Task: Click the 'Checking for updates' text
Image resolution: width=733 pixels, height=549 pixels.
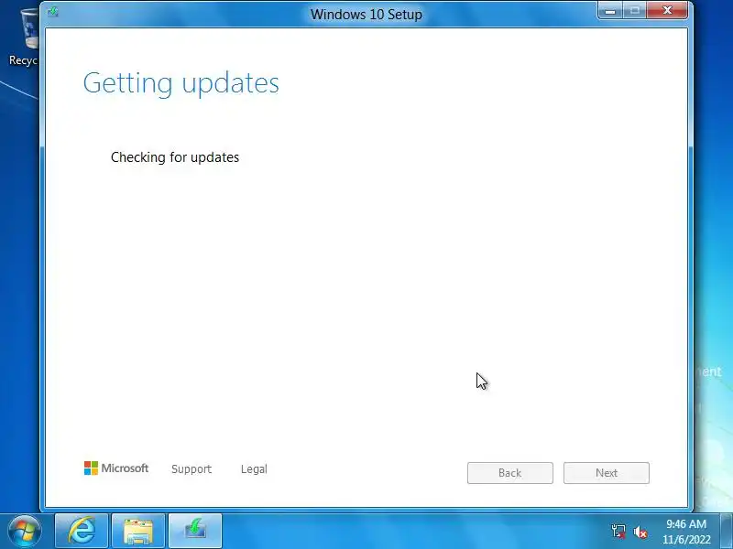Action: 175,157
